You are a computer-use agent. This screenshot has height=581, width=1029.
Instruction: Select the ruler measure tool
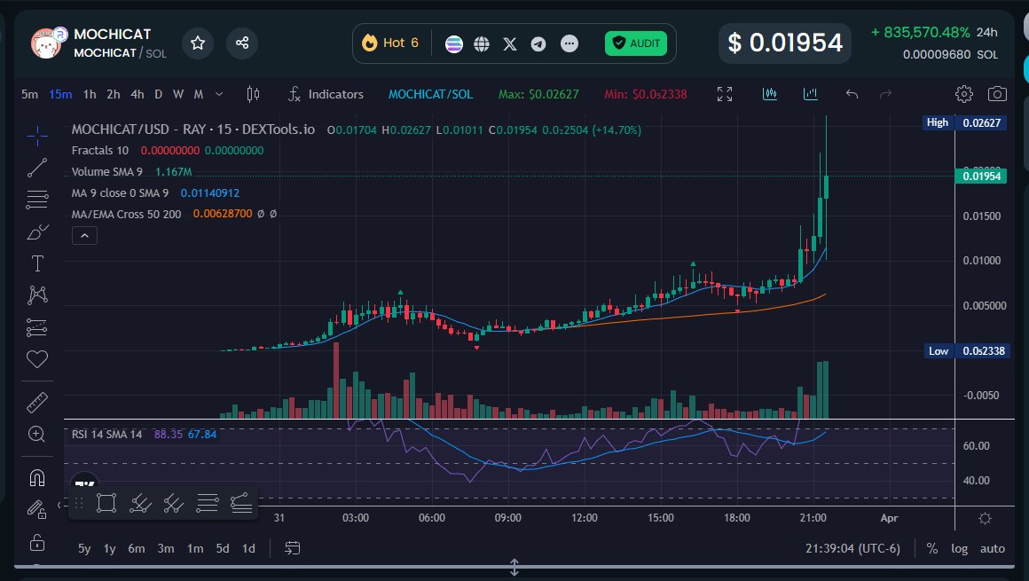[x=37, y=403]
